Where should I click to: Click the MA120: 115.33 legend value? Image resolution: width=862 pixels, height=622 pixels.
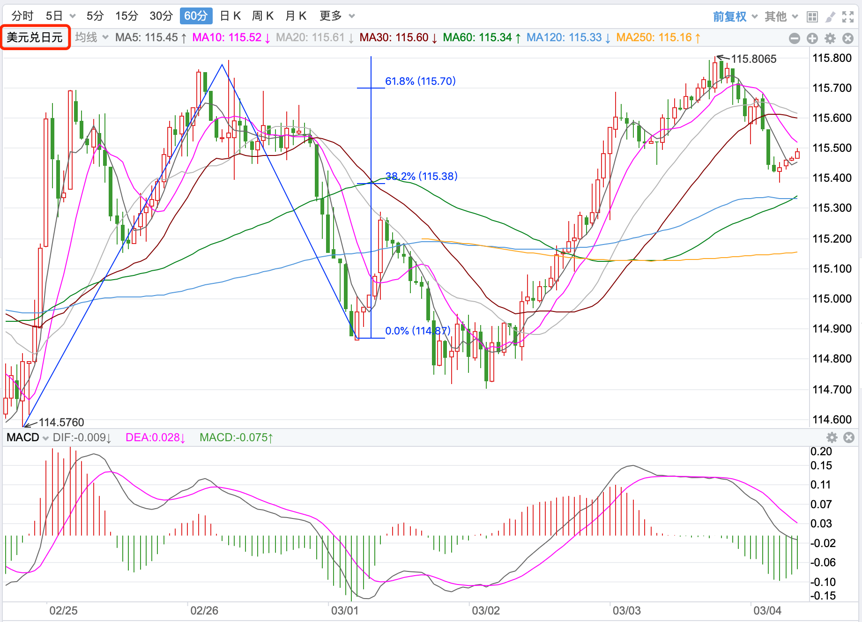(569, 37)
